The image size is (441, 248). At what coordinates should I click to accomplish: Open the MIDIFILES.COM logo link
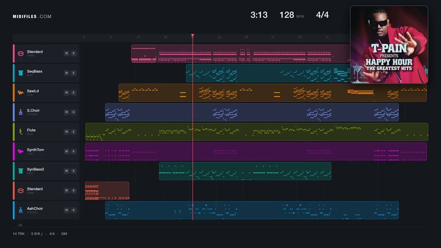tap(32, 16)
